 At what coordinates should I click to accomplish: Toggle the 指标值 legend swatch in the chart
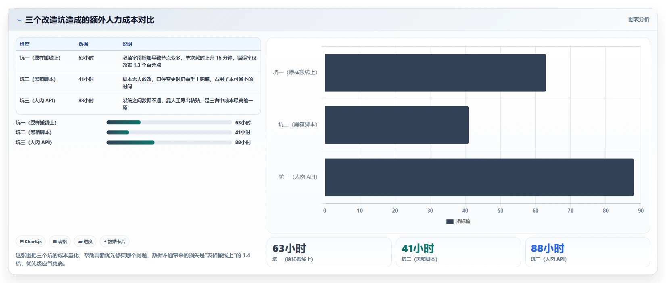450,221
